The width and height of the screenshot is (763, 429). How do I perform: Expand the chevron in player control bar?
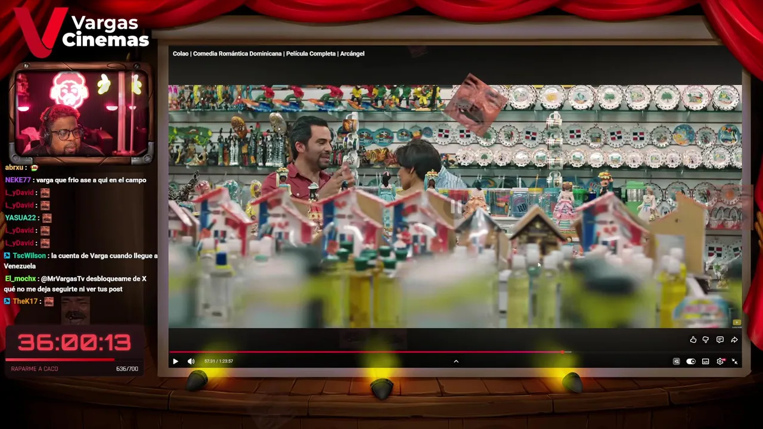[x=456, y=361]
